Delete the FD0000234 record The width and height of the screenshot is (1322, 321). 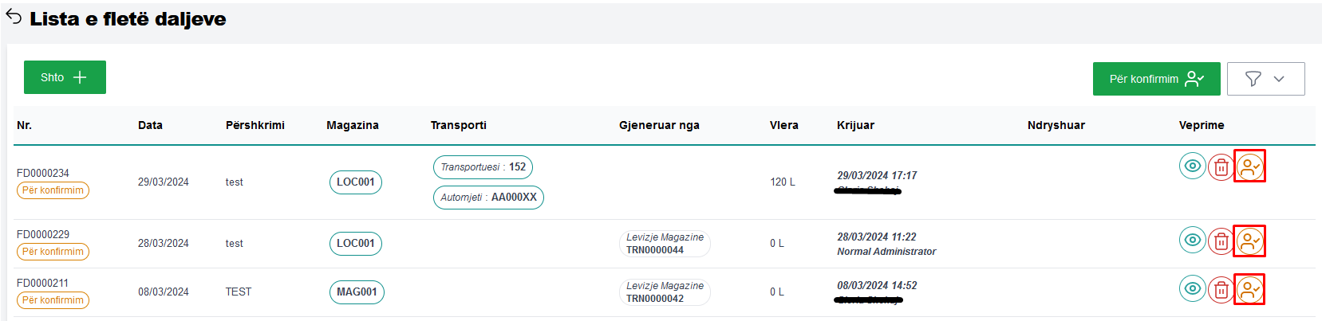coord(1221,167)
